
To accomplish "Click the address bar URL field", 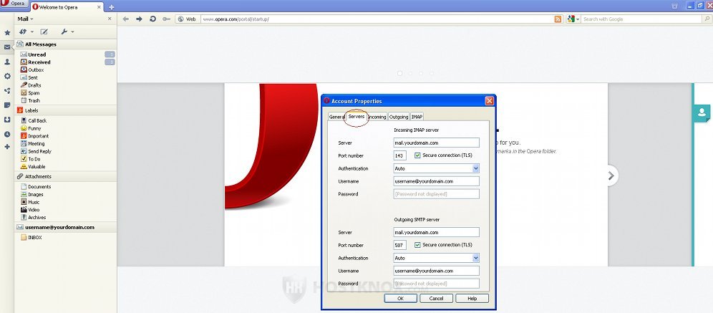I will pos(377,19).
